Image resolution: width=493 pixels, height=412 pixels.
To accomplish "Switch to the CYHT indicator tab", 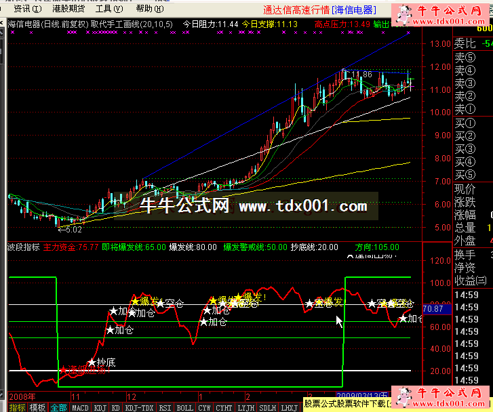I will [x=224, y=408].
